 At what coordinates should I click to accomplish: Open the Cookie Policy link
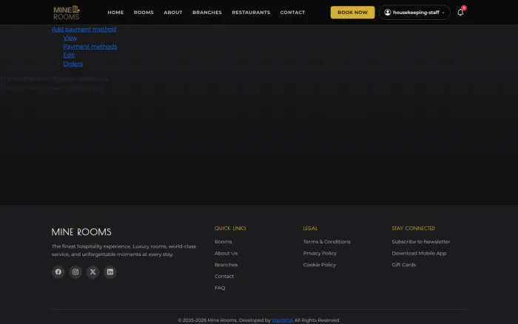[x=320, y=265]
